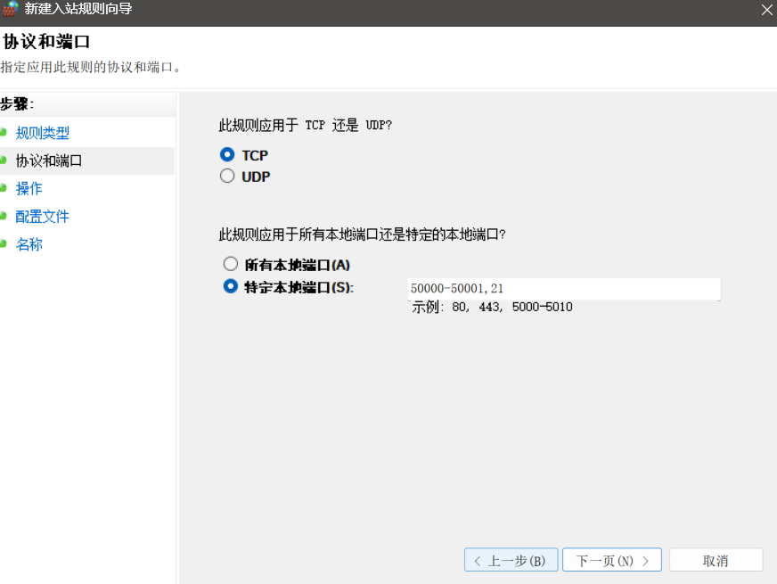
Task: Open the 操作 step
Action: click(x=29, y=188)
